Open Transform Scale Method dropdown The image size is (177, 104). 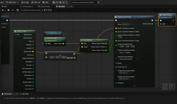(129, 59)
